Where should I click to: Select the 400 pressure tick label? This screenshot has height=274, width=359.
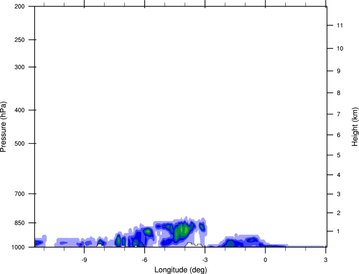point(19,110)
